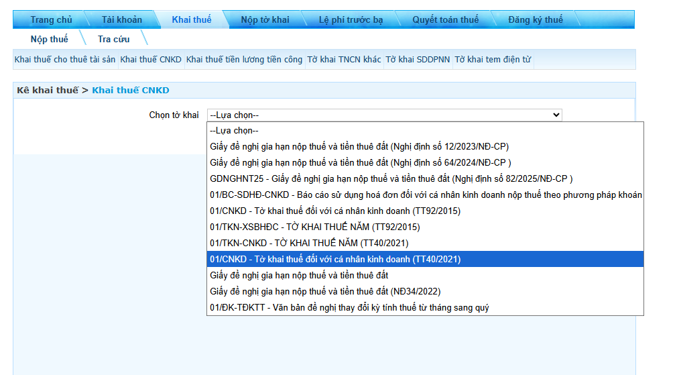
Task: Switch to the Tài khoản tab
Action: 121,19
